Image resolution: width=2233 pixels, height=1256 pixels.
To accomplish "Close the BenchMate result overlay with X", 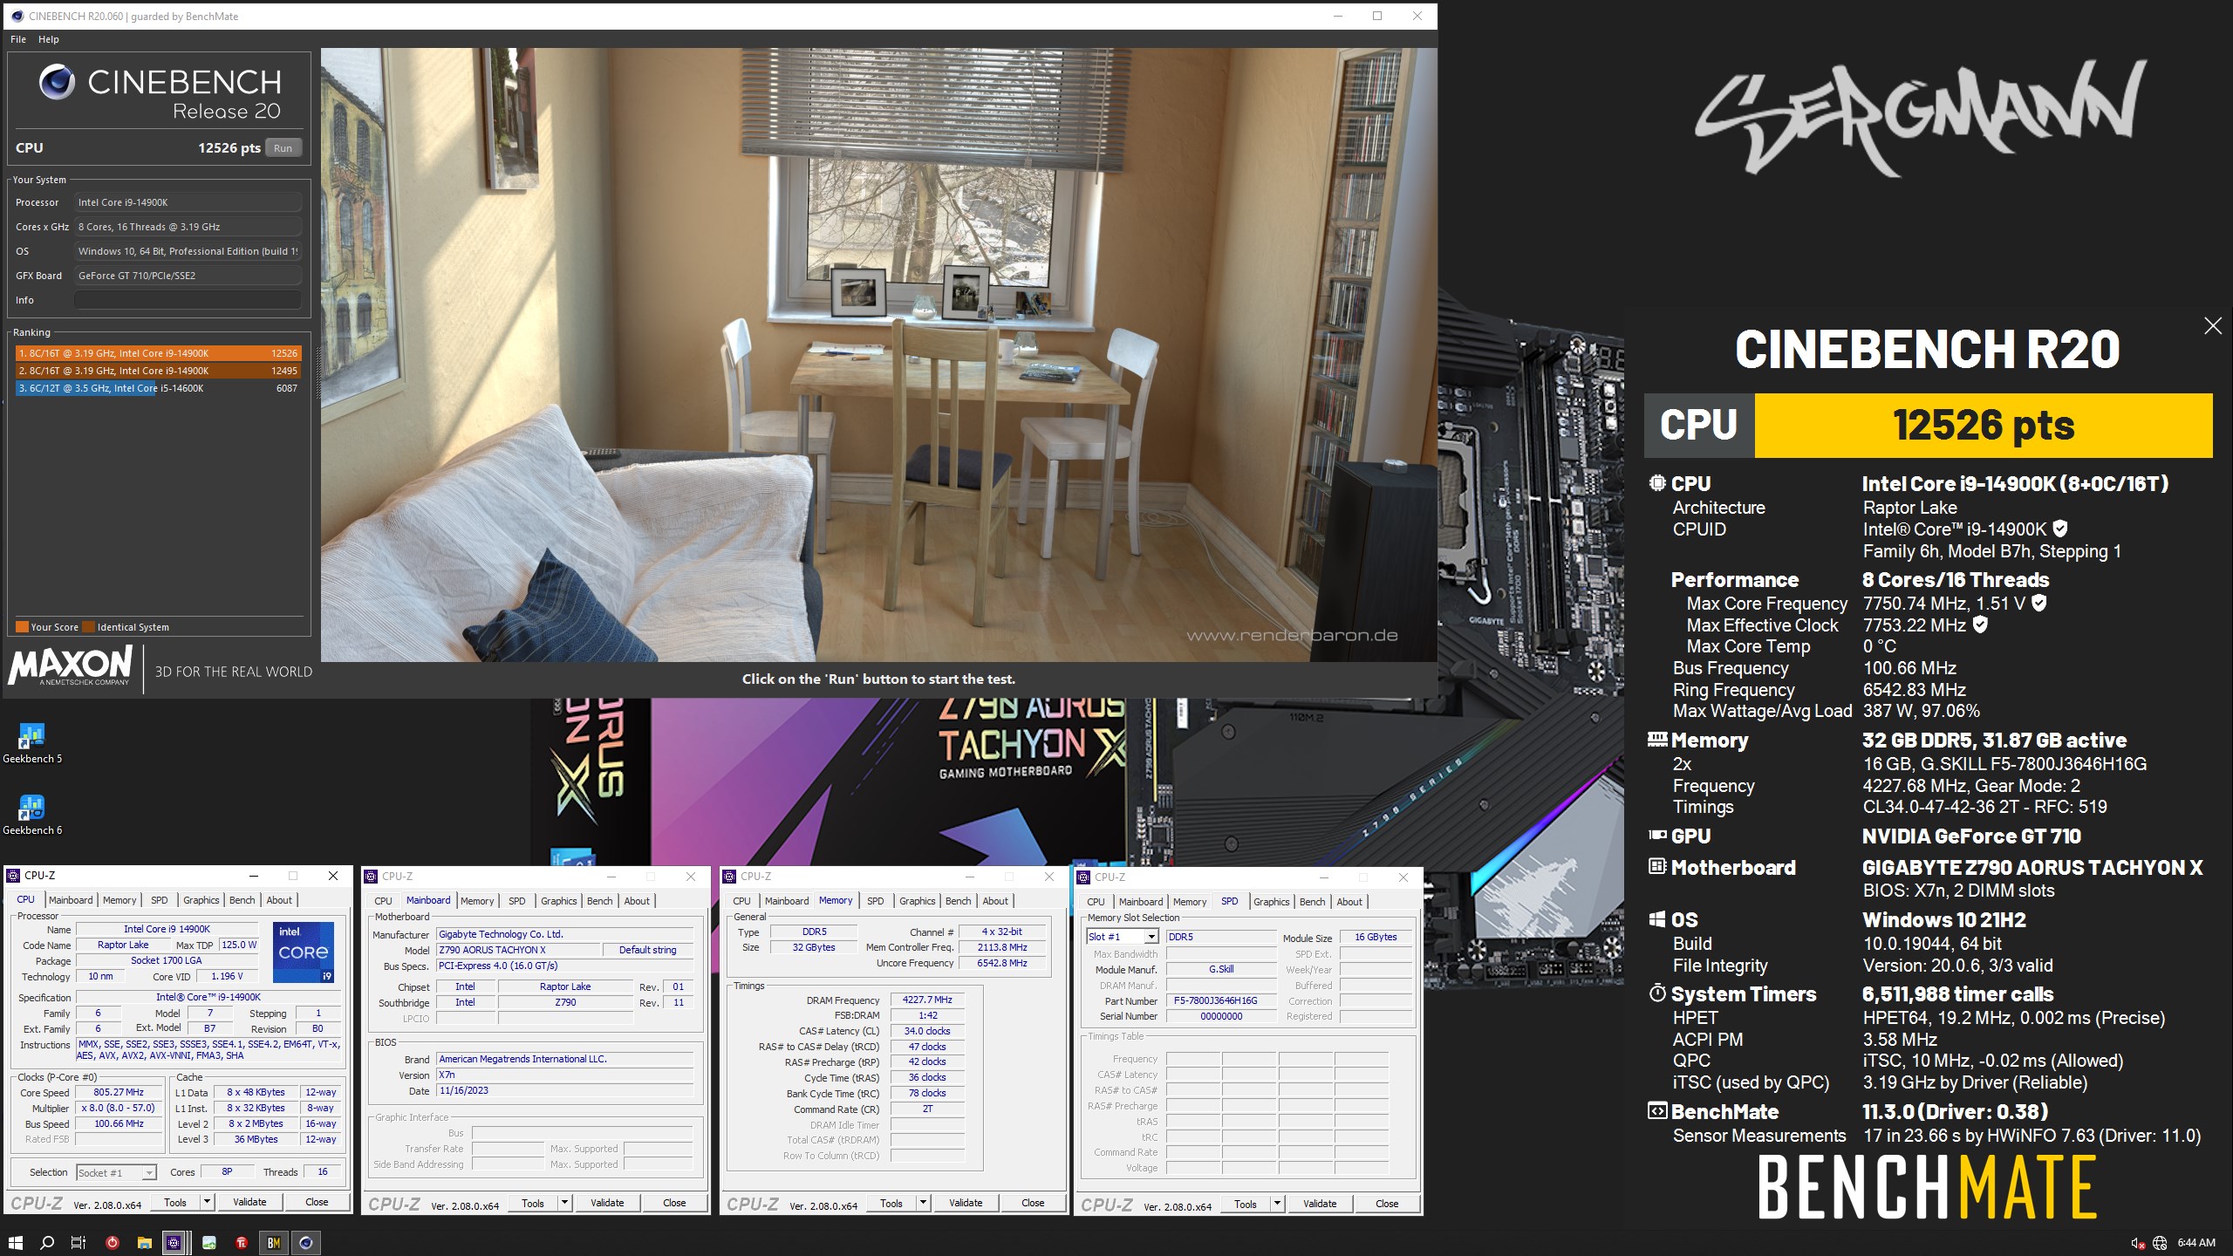I will click(x=2213, y=325).
